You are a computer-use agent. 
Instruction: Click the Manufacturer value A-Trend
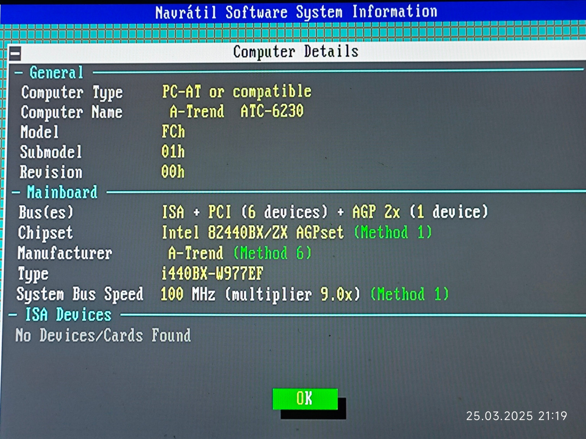click(x=195, y=253)
